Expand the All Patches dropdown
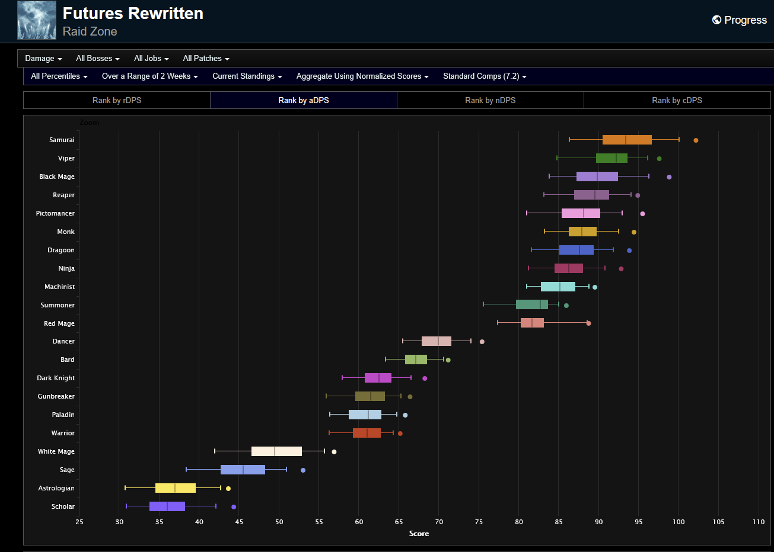The width and height of the screenshot is (774, 552). (x=206, y=58)
